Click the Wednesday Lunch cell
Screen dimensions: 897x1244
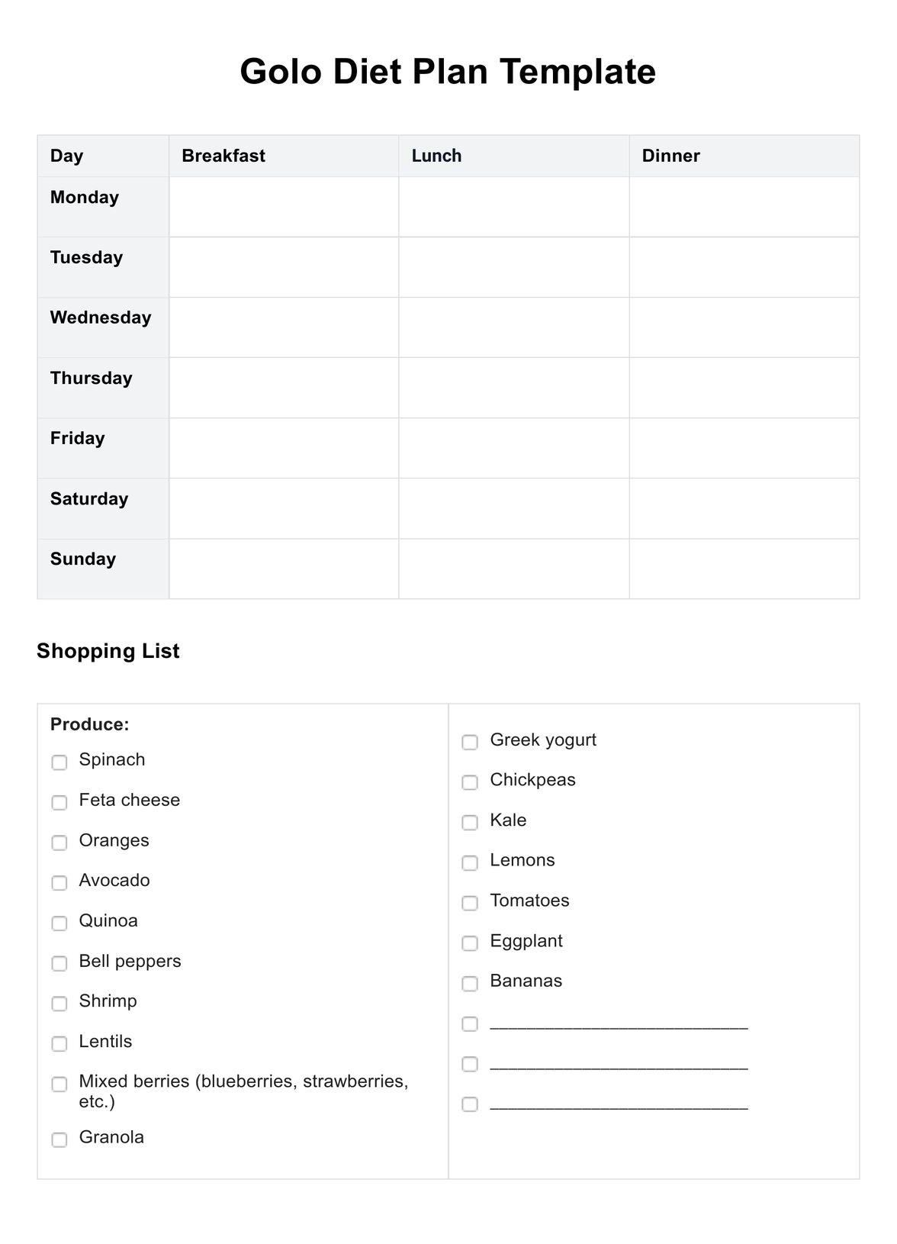pos(513,327)
